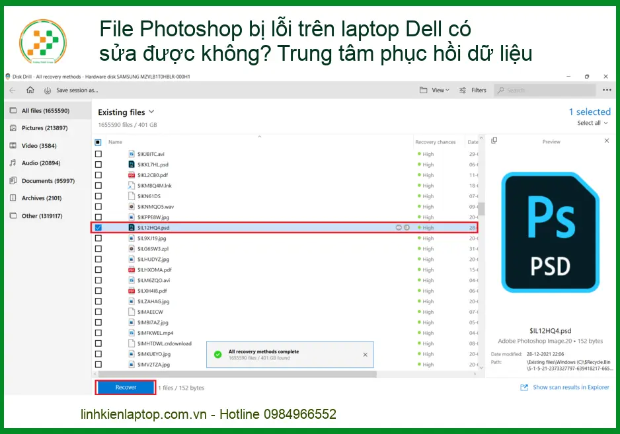Click the Show scan results in Explorer icon

[524, 388]
